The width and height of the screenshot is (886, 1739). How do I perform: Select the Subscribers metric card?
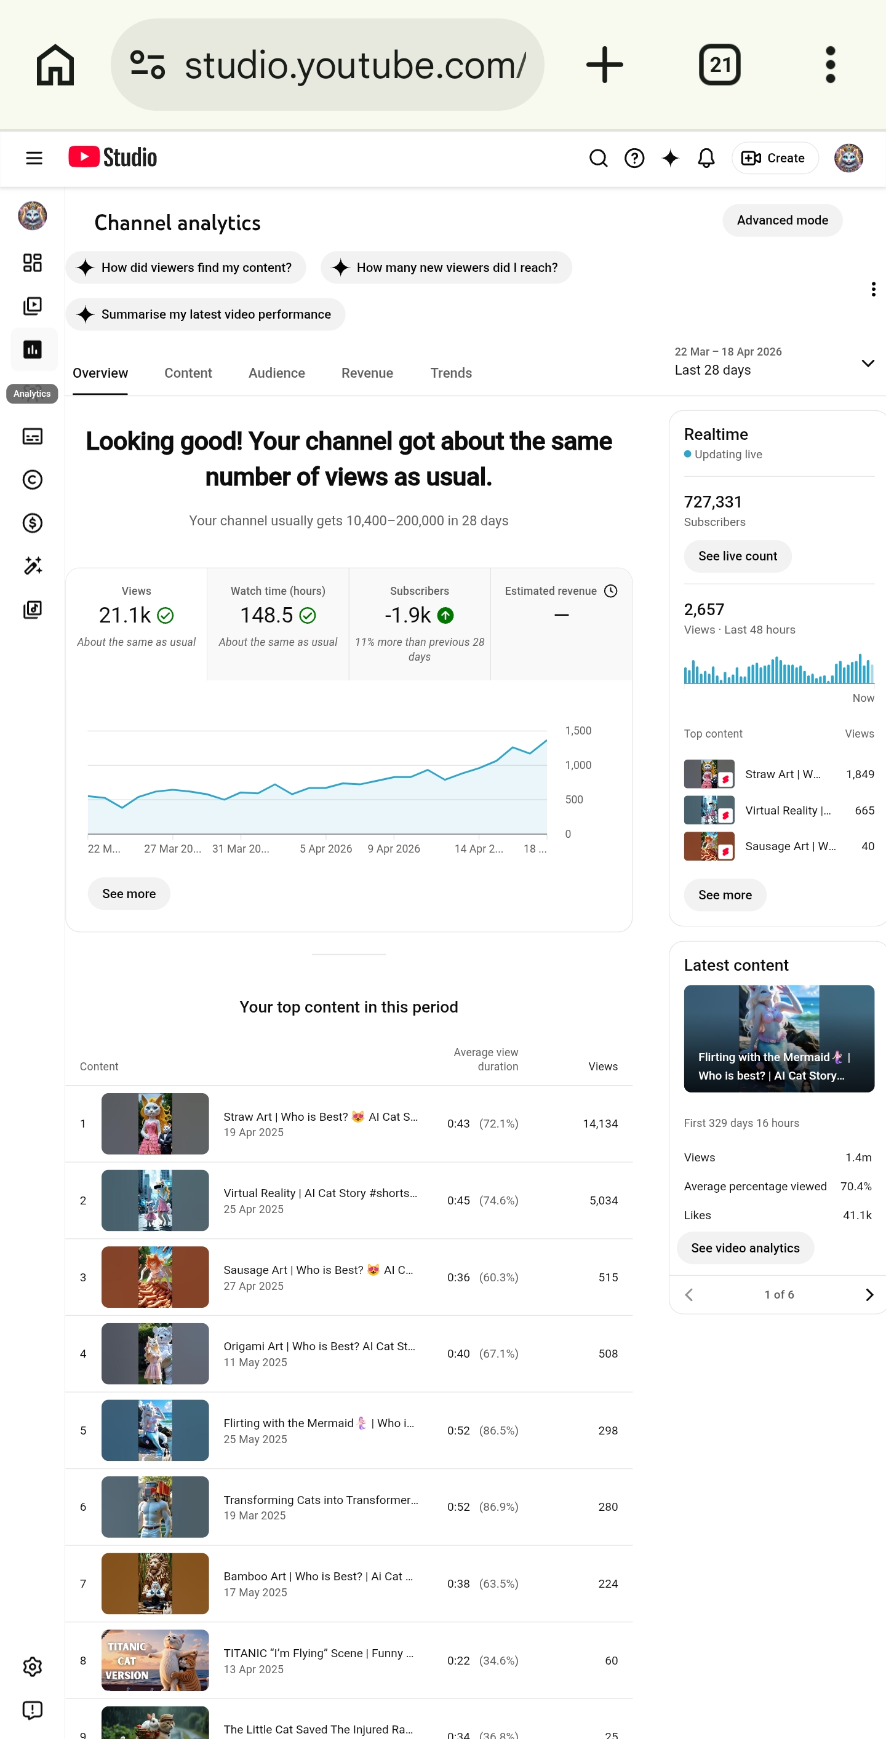tap(420, 624)
